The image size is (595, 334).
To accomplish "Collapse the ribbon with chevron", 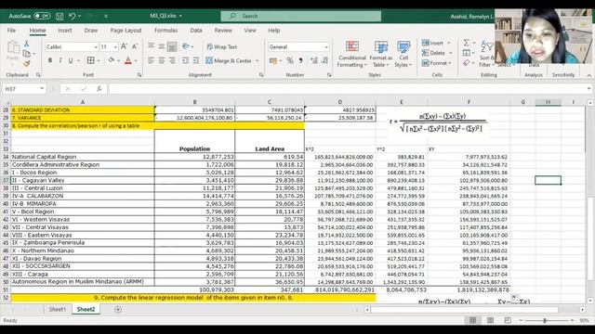I will coord(588,75).
